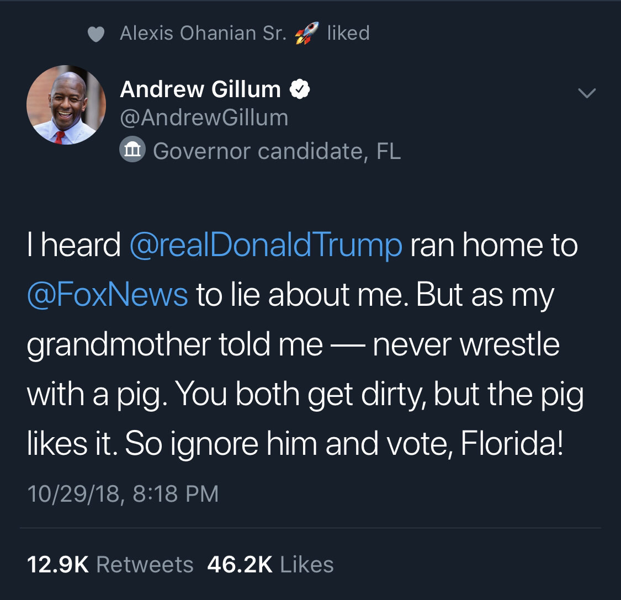The width and height of the screenshot is (621, 600).
Task: Click the Governor candidate, FL label
Action: (277, 151)
